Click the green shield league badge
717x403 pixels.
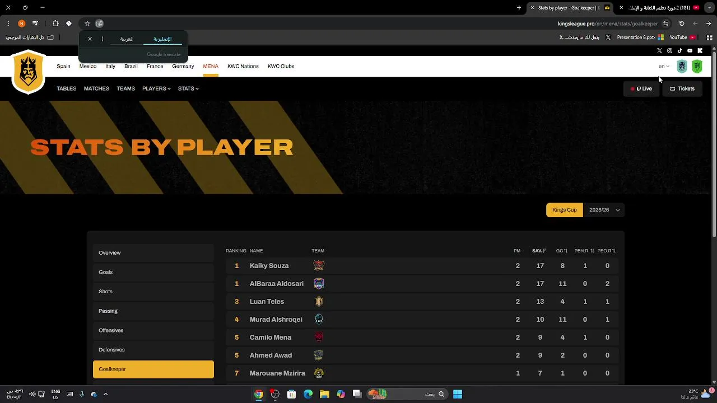click(697, 66)
